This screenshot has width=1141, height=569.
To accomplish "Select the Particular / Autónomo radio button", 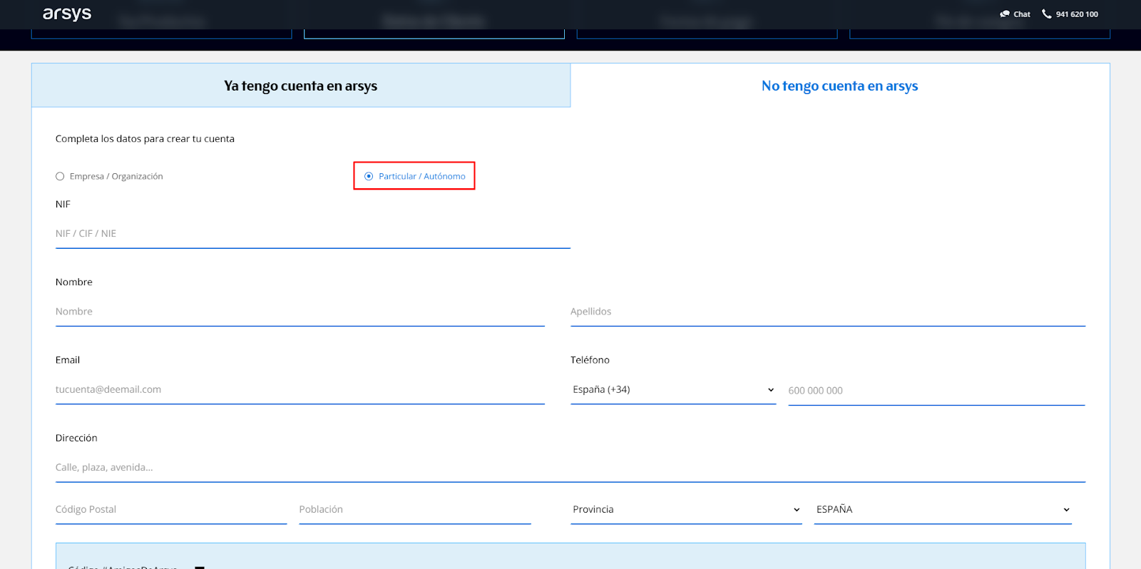I will pyautogui.click(x=369, y=176).
